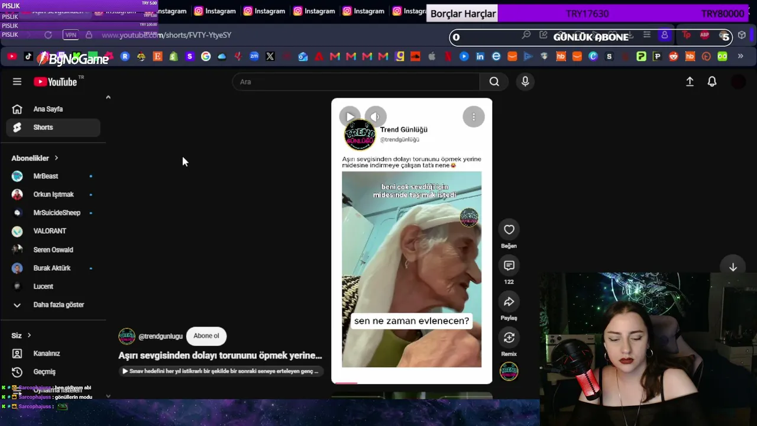Open Geçmiş watch history

53,372
